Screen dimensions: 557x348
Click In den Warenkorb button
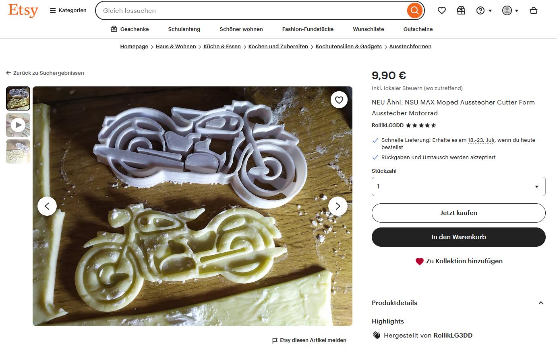pyautogui.click(x=458, y=237)
